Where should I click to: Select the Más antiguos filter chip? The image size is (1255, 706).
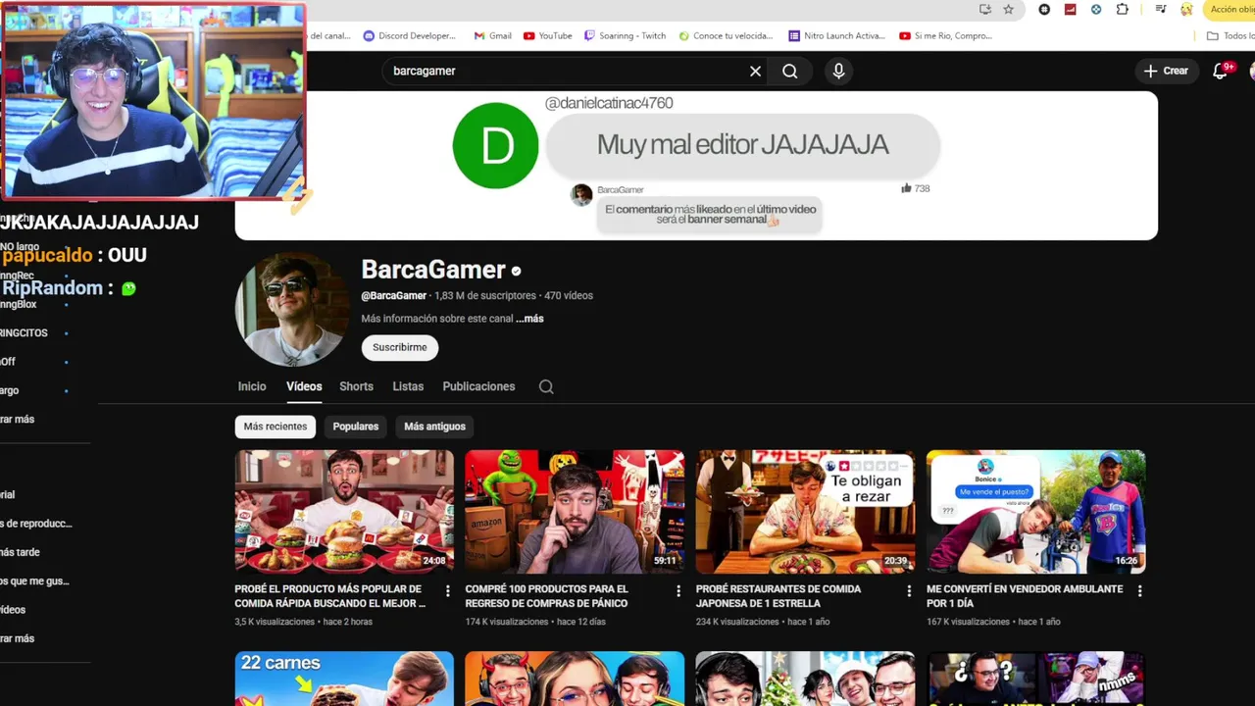(x=434, y=427)
